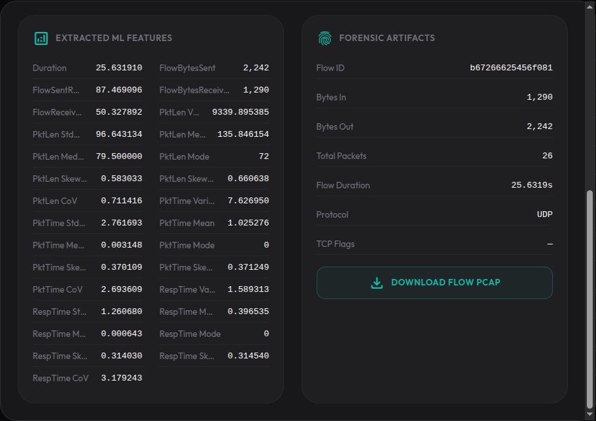Click the Bytes In value 1,290
The image size is (596, 421).
tap(539, 97)
